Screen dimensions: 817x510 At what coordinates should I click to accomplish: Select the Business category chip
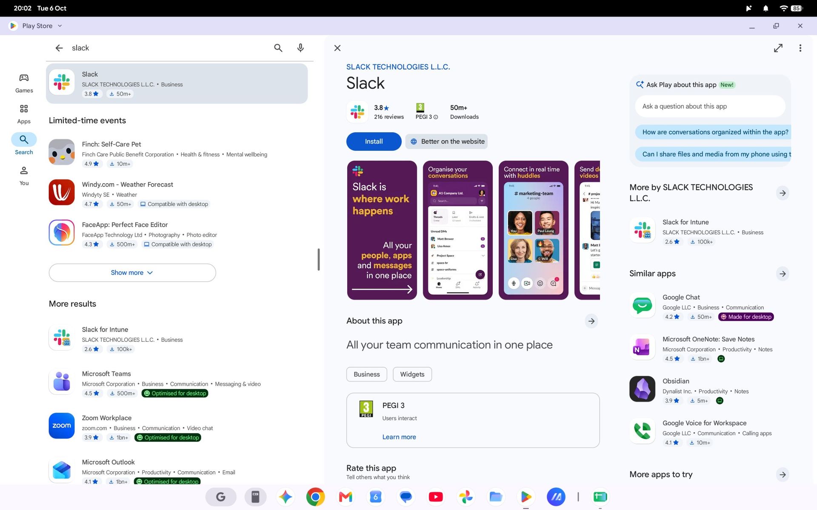point(367,374)
